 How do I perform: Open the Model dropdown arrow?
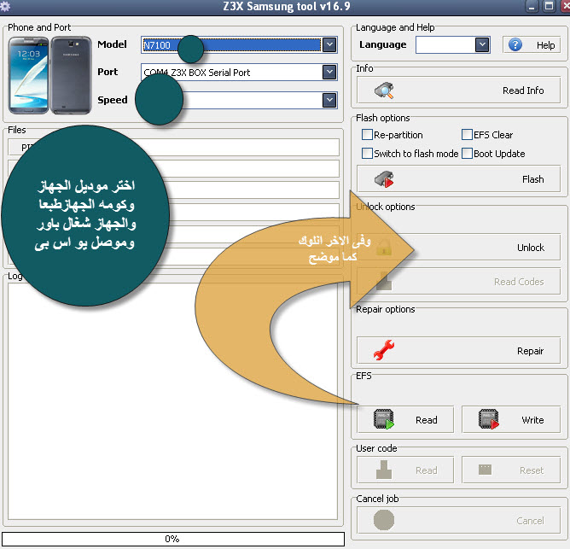[329, 45]
